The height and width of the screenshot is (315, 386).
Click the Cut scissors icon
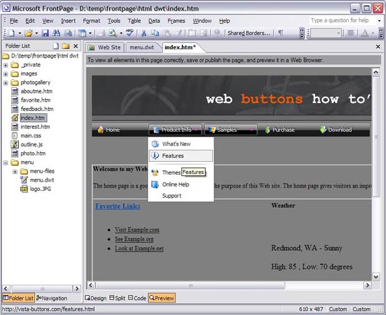coord(144,33)
